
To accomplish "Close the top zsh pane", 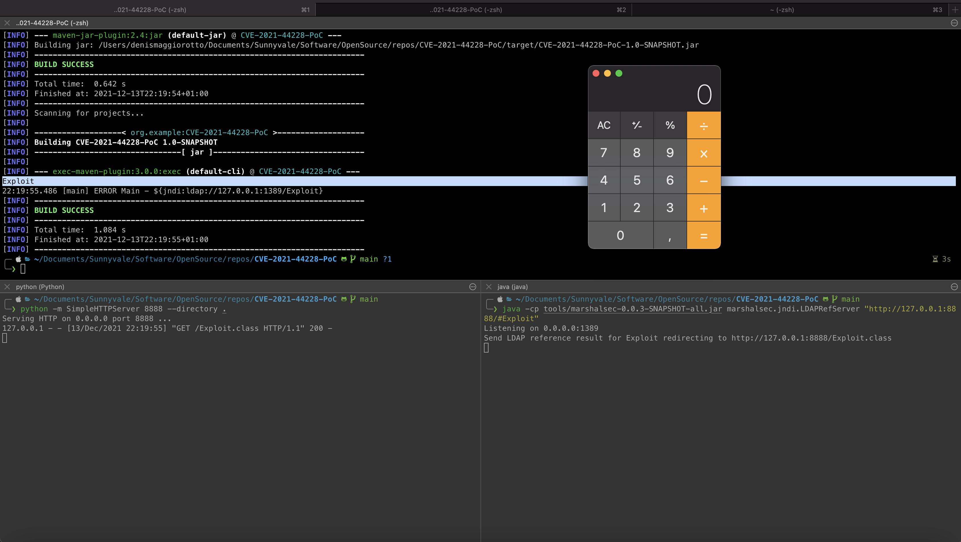I will (7, 23).
